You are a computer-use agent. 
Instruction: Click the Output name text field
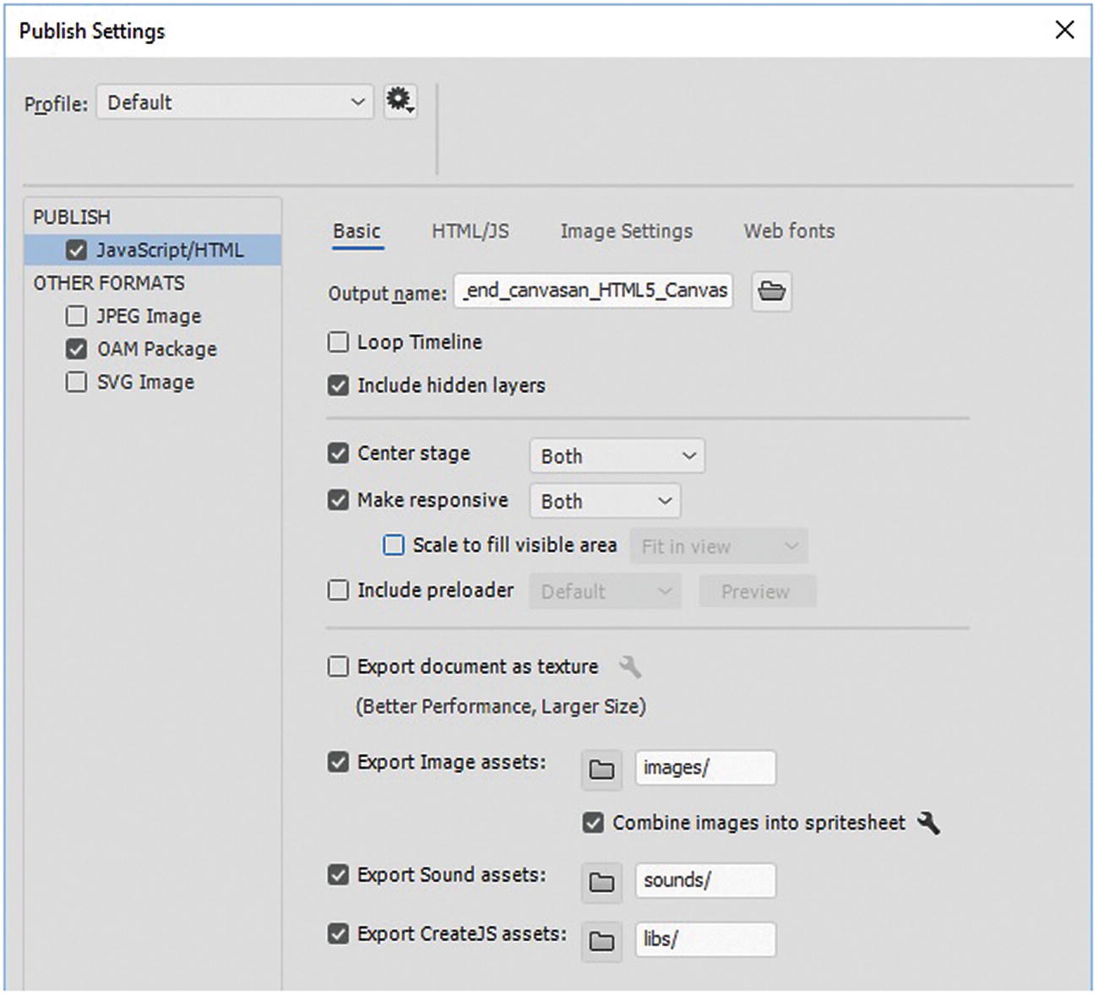[593, 291]
